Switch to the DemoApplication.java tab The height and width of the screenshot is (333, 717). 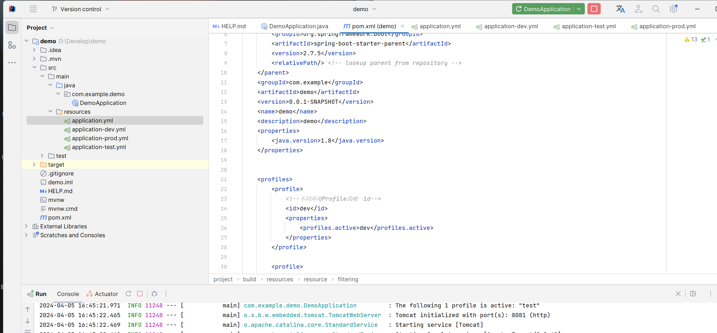pyautogui.click(x=295, y=26)
